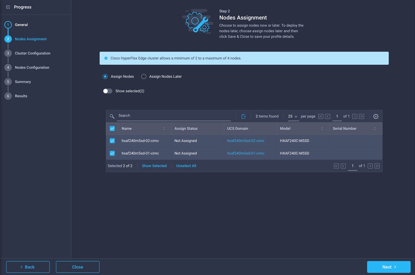Click Selected 2 of 2 text
The image size is (415, 275).
click(x=120, y=166)
